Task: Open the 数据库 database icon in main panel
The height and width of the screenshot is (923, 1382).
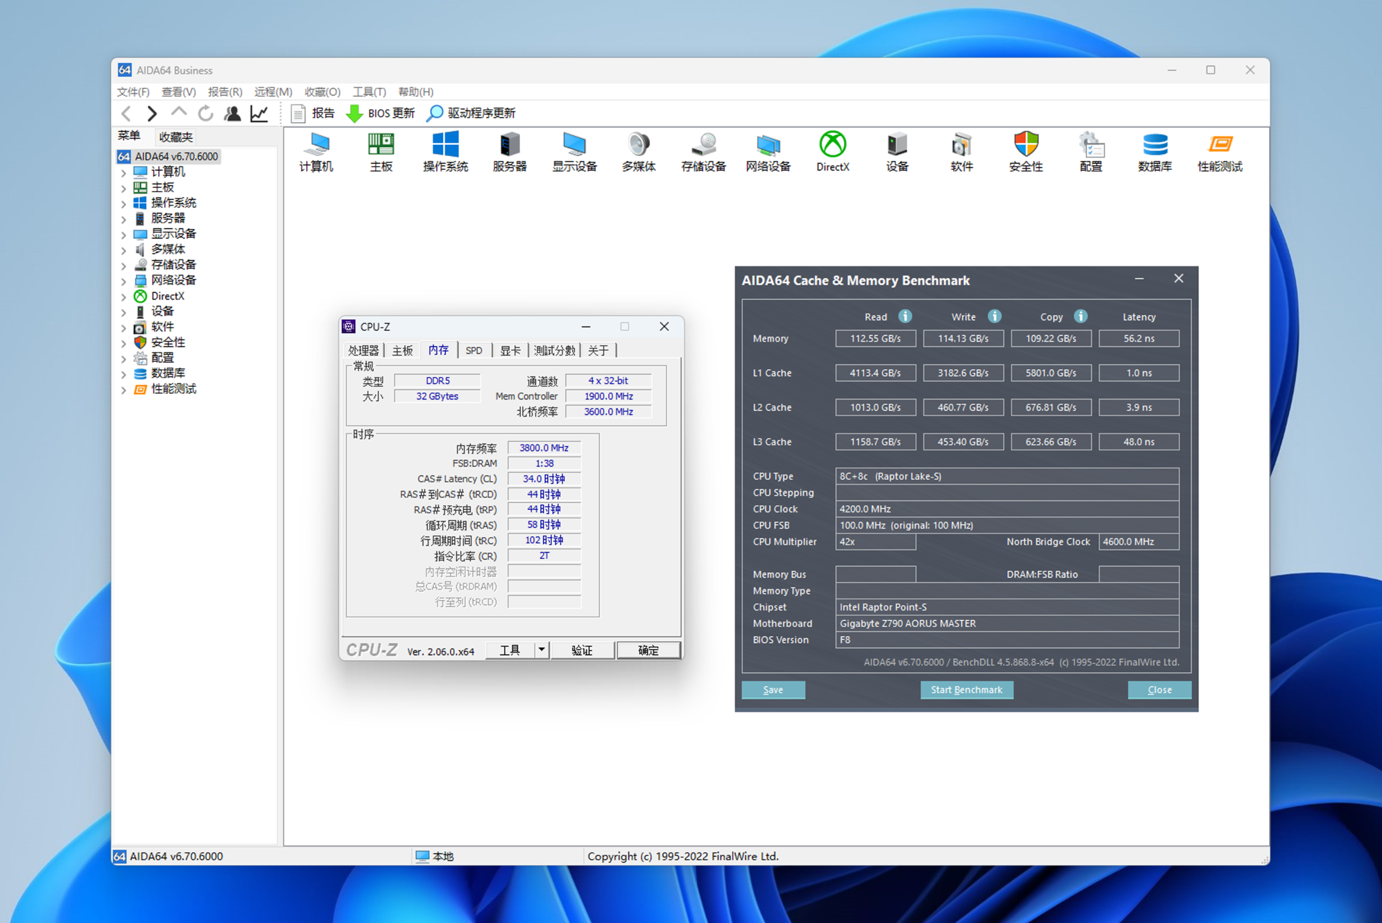Action: pyautogui.click(x=1155, y=152)
